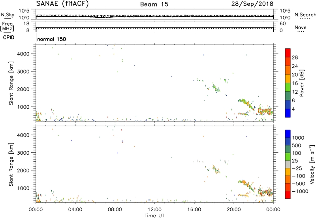Click the '-500' label on Velocity colorbar
This screenshot has height=218, width=316.
[x=299, y=184]
